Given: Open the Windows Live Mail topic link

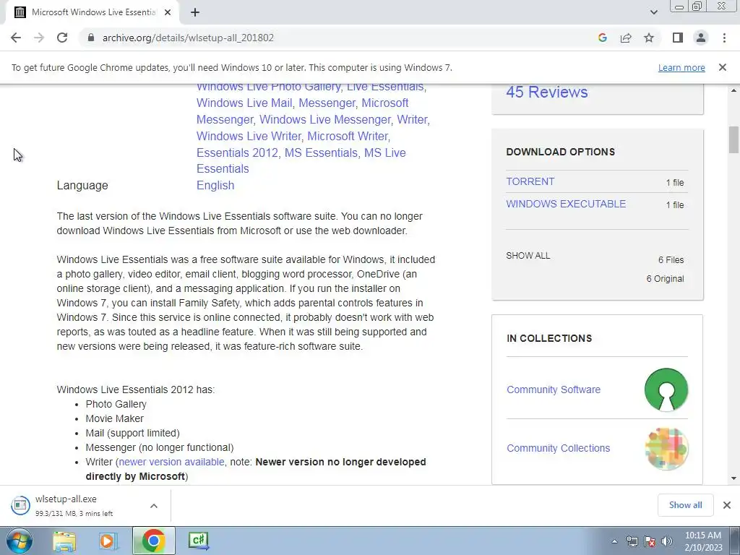Looking at the screenshot, I should tap(244, 103).
